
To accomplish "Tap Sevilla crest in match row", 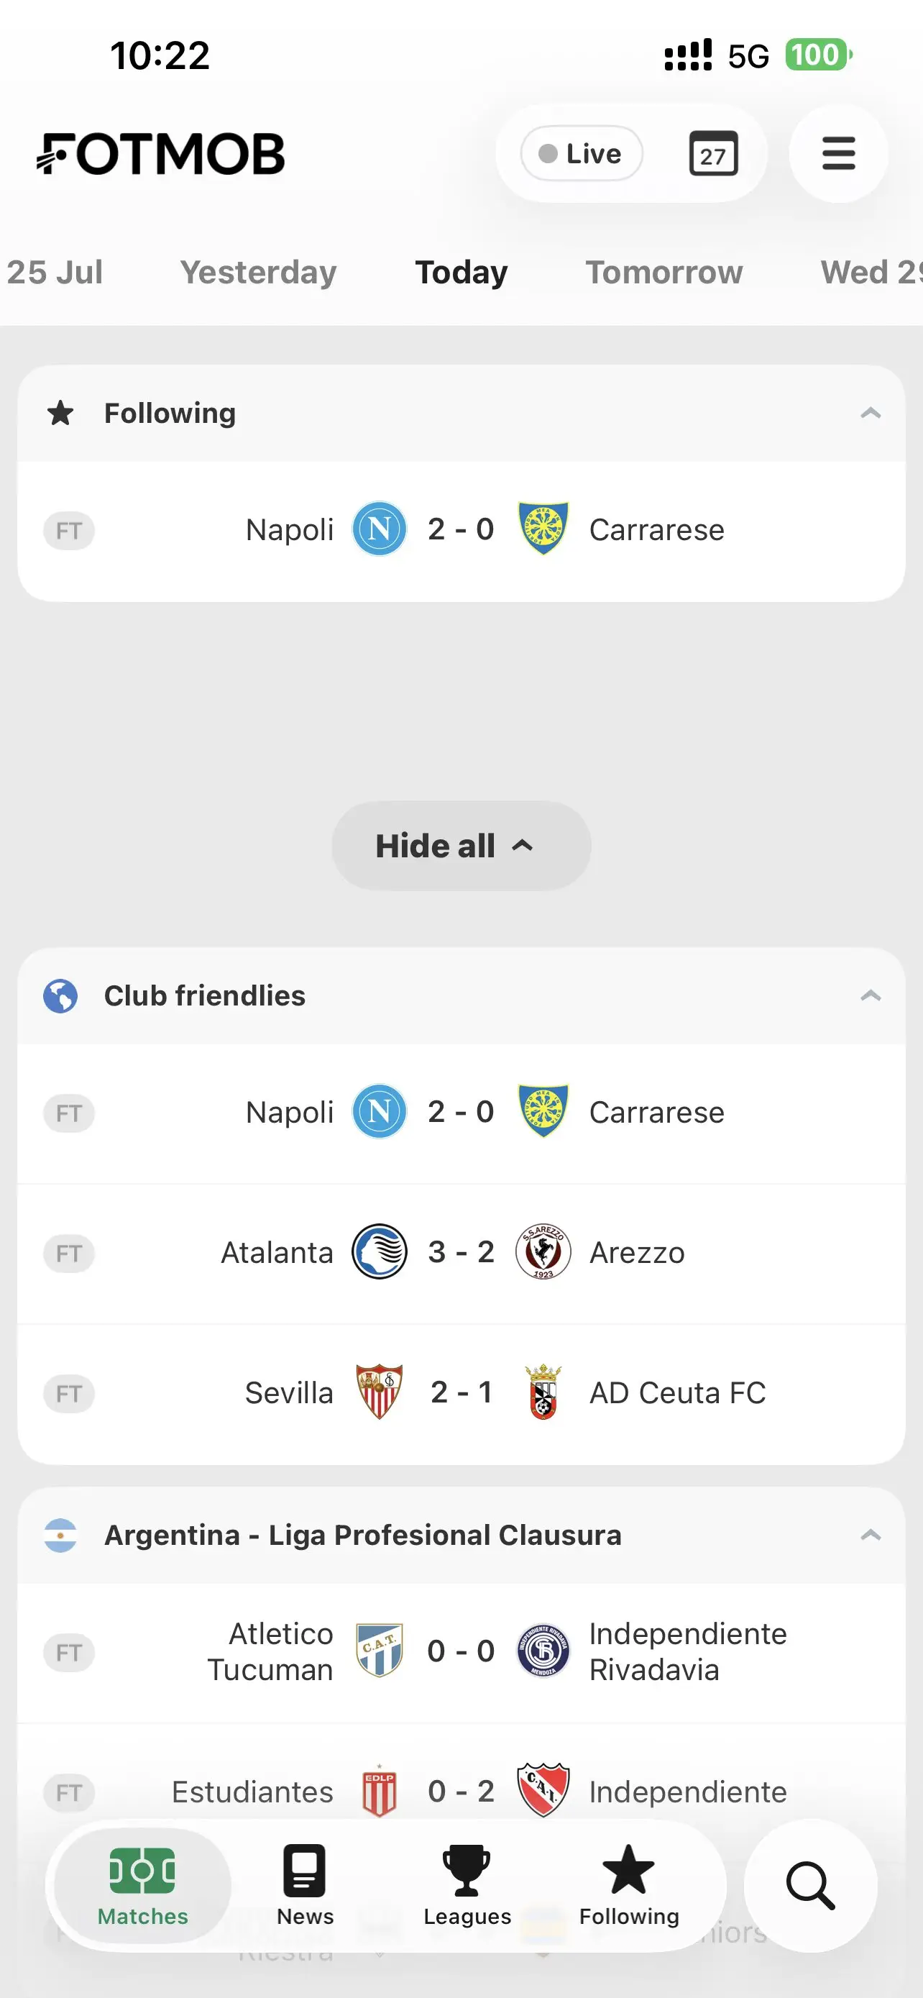I will [x=379, y=1392].
